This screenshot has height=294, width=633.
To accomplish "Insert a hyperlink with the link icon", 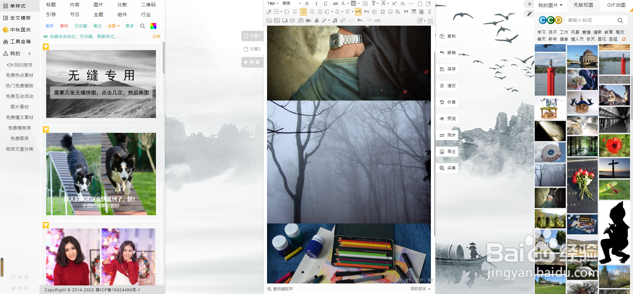I will click(x=343, y=21).
